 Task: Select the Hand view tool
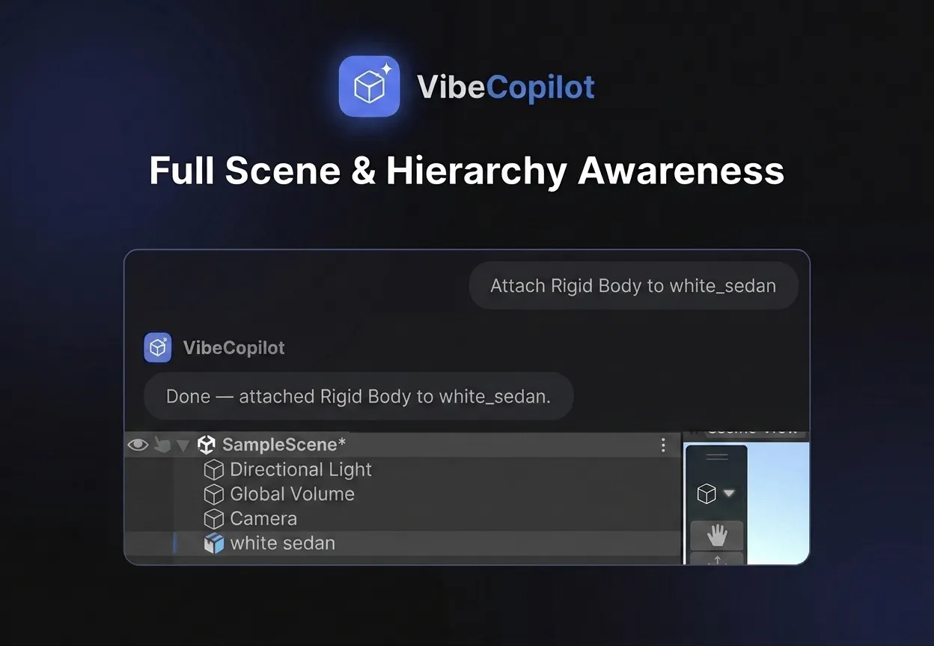(717, 535)
